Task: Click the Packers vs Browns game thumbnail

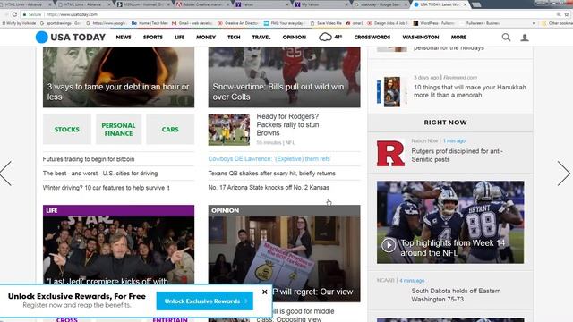Action: pos(229,130)
